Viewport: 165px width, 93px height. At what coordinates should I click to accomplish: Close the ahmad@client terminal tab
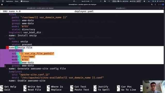[79, 8]
